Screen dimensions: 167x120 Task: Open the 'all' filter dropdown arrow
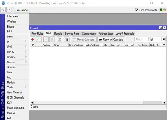(164, 39)
